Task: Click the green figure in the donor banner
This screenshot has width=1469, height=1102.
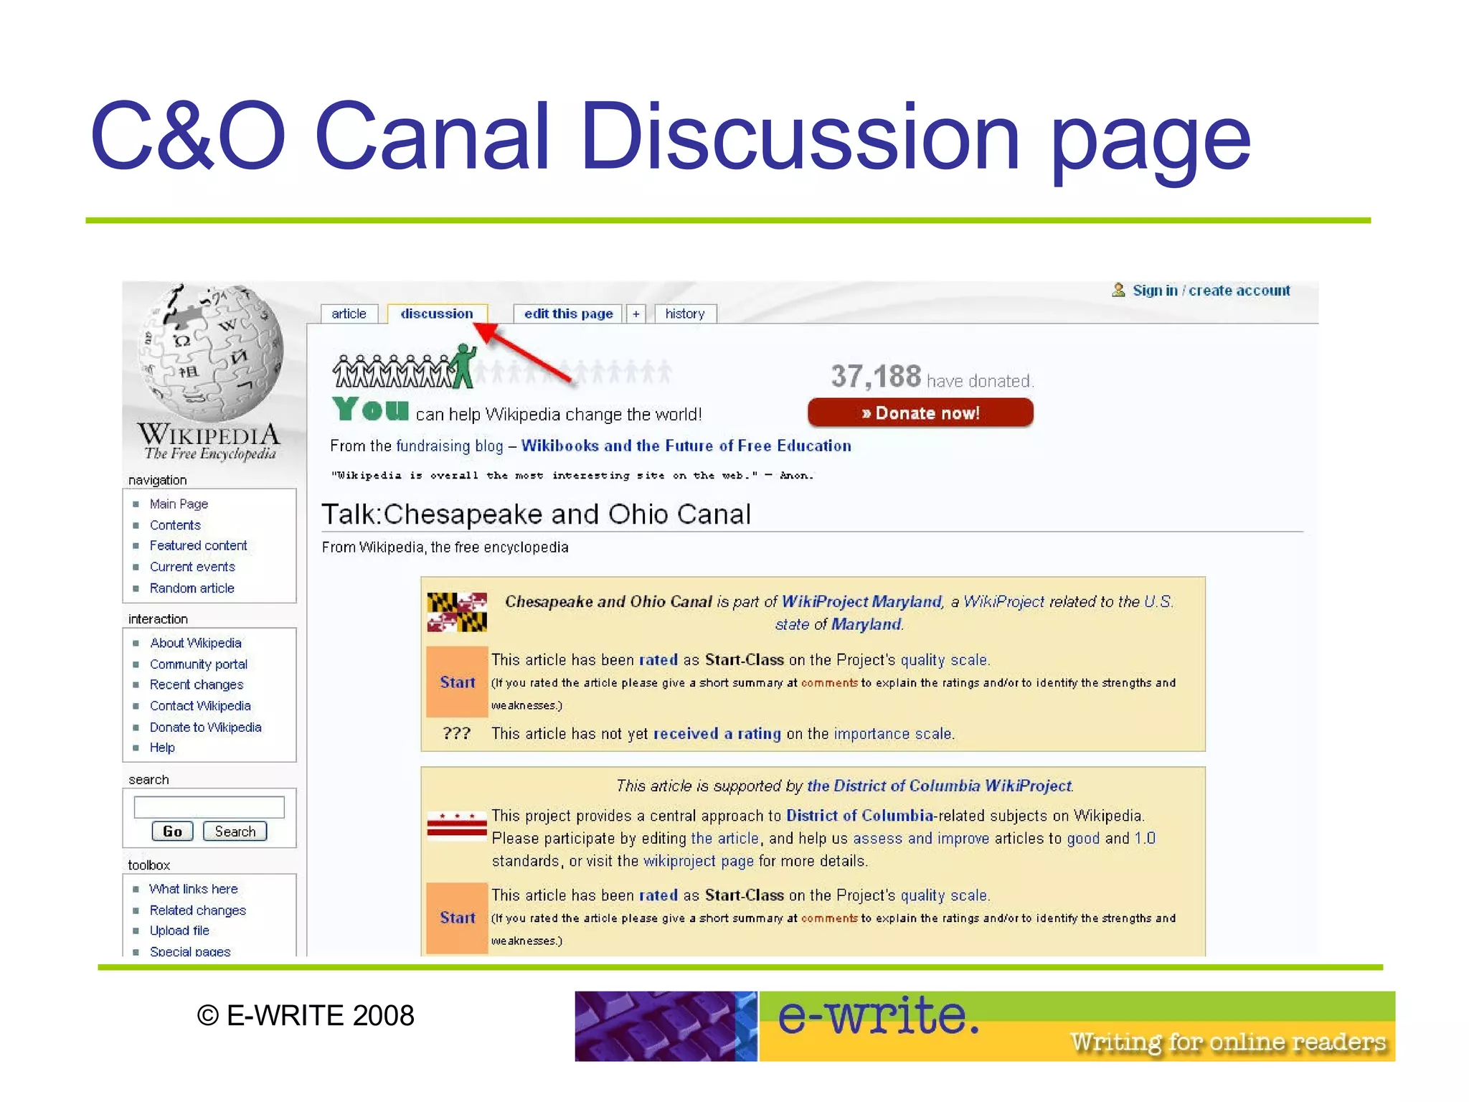Action: 463,366
